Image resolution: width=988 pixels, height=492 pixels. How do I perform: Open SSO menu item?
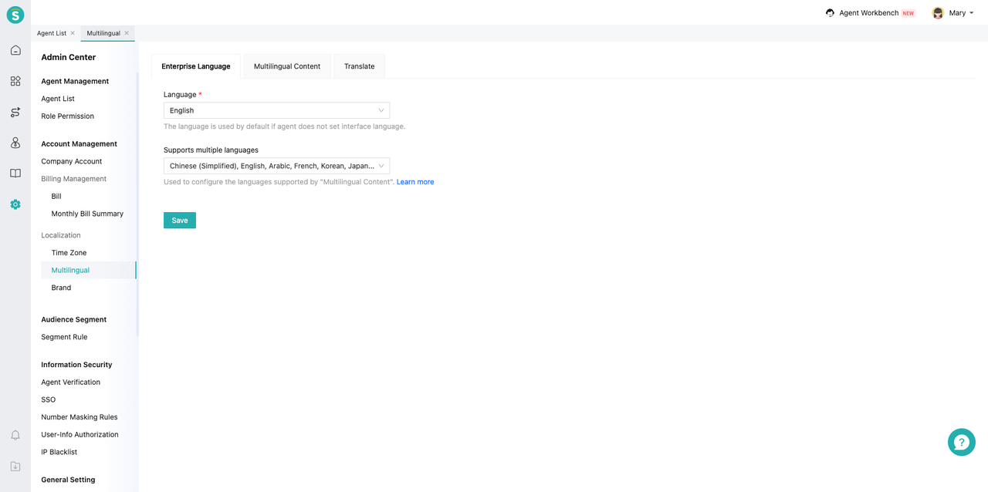[49, 399]
